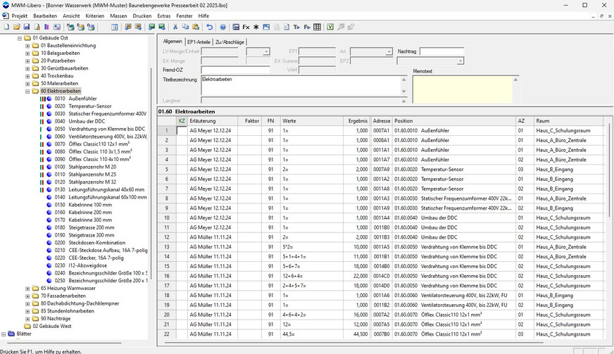Click the Paste clipboard icon

click(x=195, y=27)
